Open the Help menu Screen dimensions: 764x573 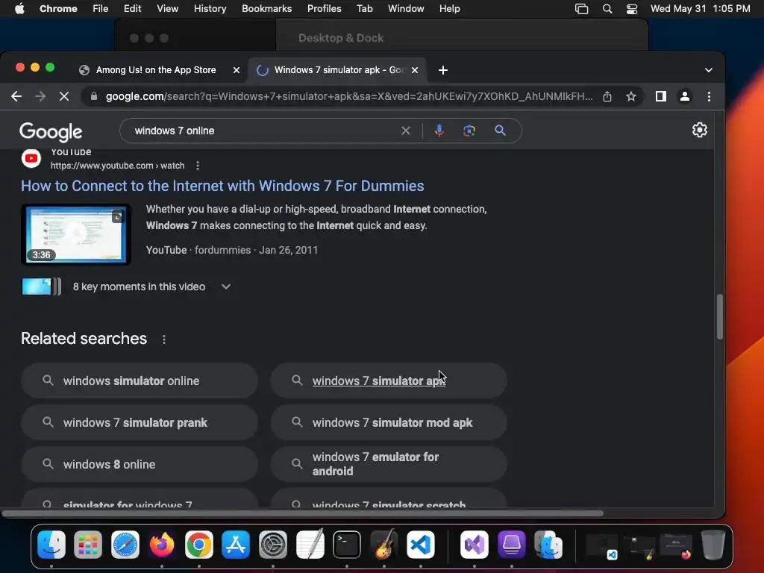coord(449,9)
